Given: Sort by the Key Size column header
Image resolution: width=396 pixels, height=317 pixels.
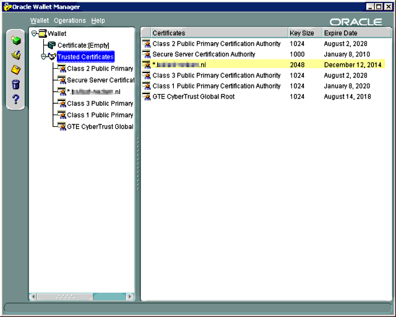Looking at the screenshot, I should 305,33.
